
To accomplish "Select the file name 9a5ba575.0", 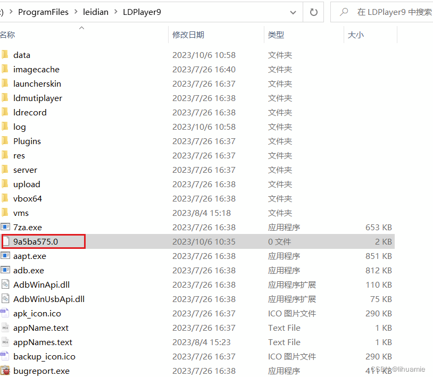I will tap(36, 242).
